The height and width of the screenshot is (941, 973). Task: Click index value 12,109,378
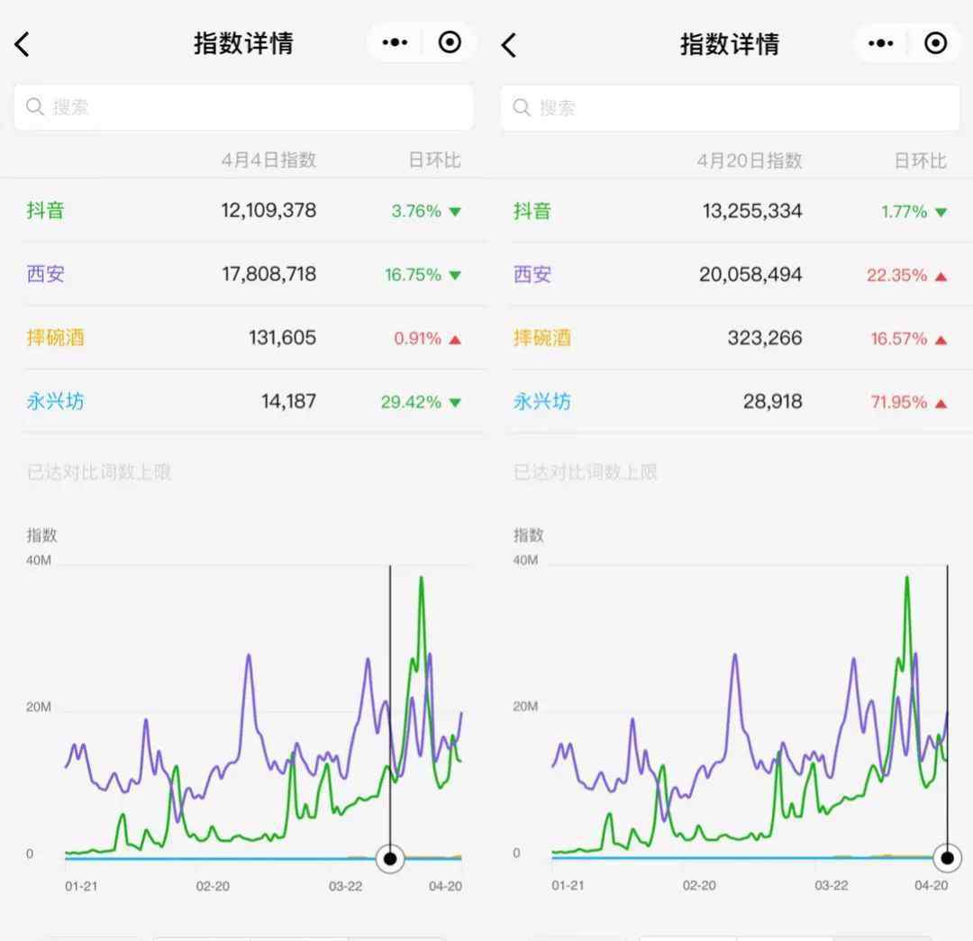point(268,210)
